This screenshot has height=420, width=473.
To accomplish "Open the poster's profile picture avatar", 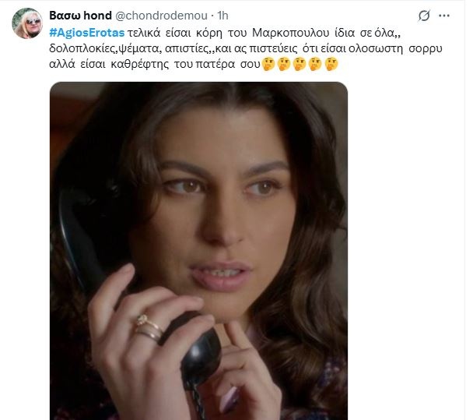I will click(x=27, y=23).
